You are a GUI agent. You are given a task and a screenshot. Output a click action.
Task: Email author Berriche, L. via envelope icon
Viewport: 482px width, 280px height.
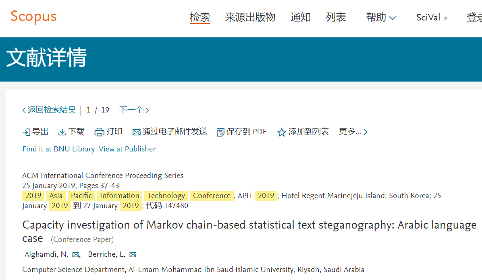[x=133, y=255]
